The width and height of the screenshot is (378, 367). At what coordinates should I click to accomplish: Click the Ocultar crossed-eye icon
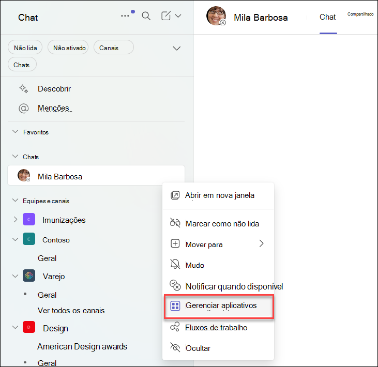pos(175,347)
